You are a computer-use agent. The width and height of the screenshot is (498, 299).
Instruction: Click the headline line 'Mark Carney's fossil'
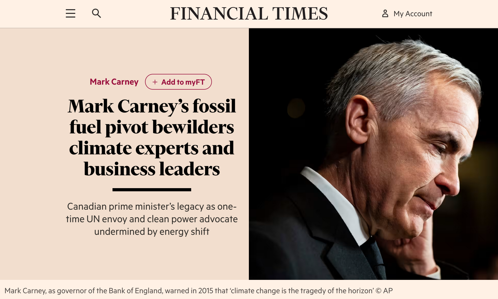tap(152, 106)
